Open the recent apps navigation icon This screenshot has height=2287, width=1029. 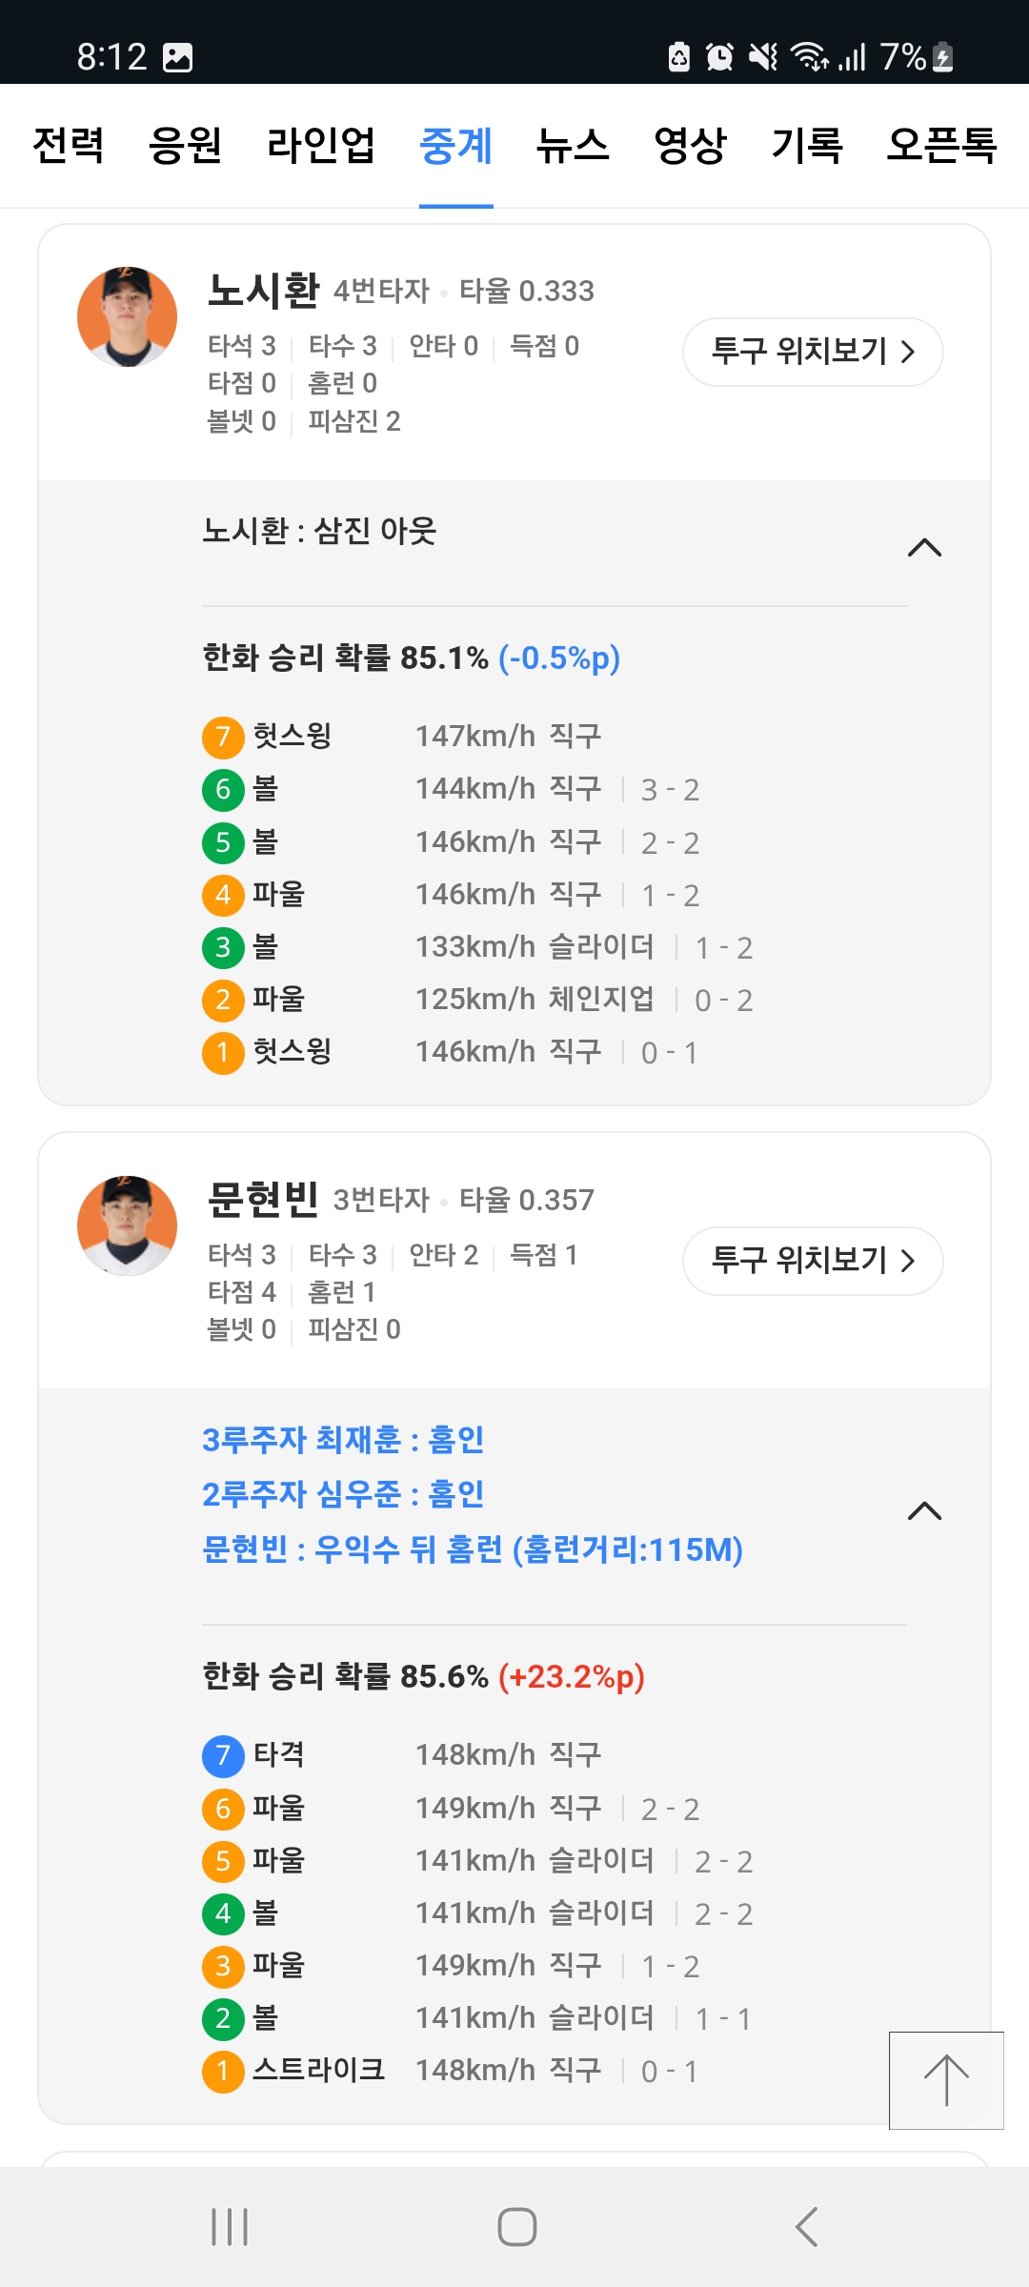[x=230, y=2227]
